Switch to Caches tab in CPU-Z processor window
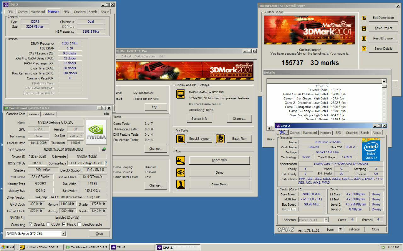 294,133
